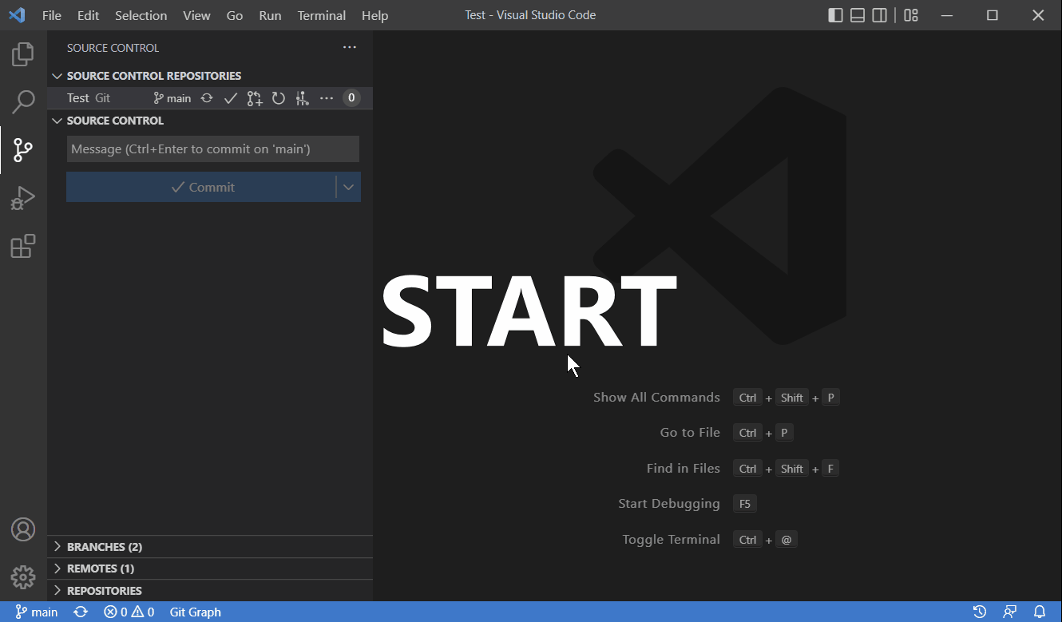The image size is (1062, 622).
Task: Open the Edit menu
Action: coord(88,15)
